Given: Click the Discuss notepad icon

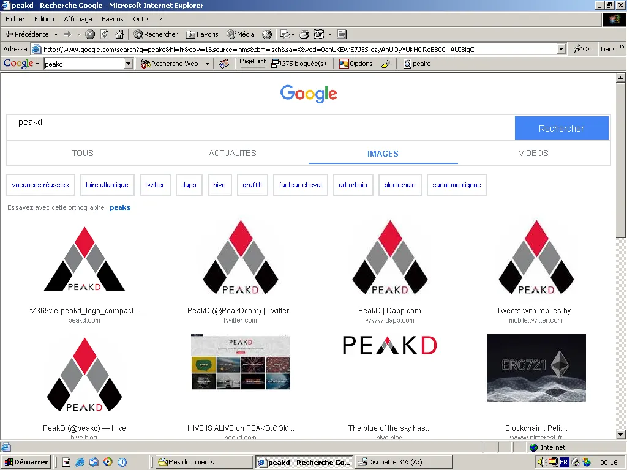Looking at the screenshot, I should pos(342,34).
